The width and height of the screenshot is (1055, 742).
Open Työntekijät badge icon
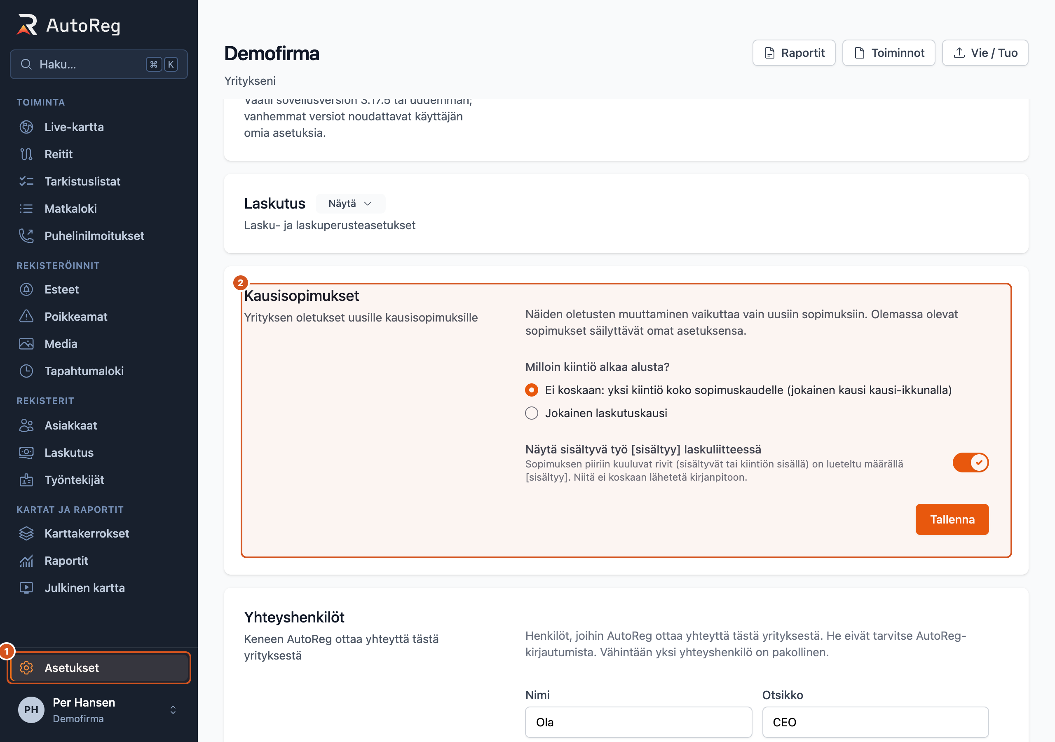tap(26, 479)
